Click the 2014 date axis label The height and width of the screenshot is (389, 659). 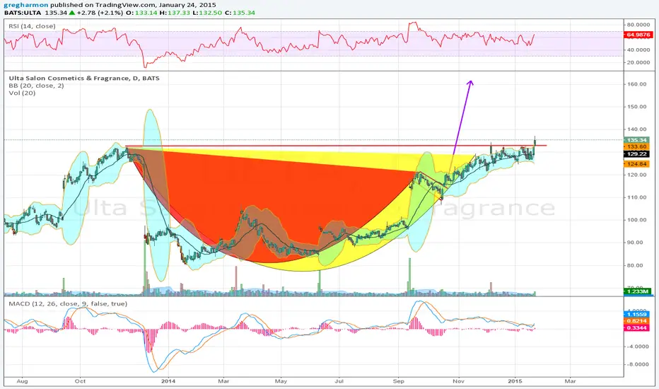[168, 381]
